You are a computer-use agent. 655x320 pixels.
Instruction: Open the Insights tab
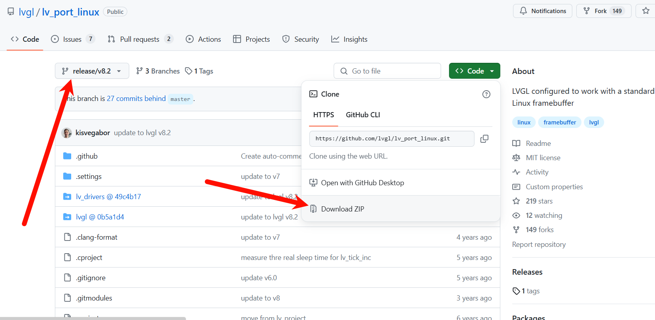click(349, 39)
